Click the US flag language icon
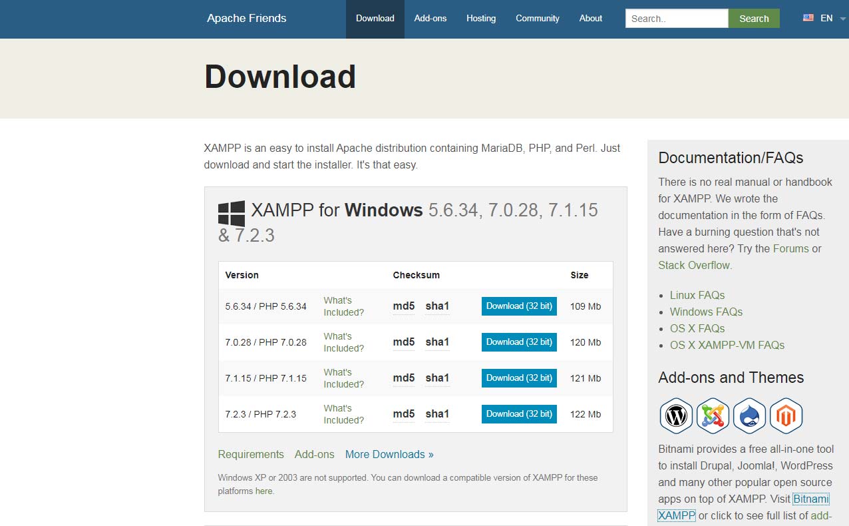This screenshot has height=526, width=849. point(808,18)
